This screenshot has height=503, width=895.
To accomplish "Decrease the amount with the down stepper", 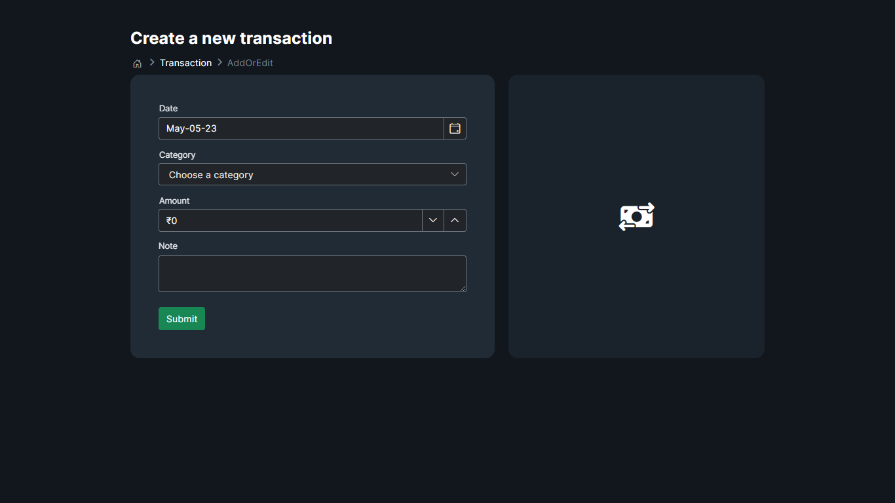I will (432, 220).
